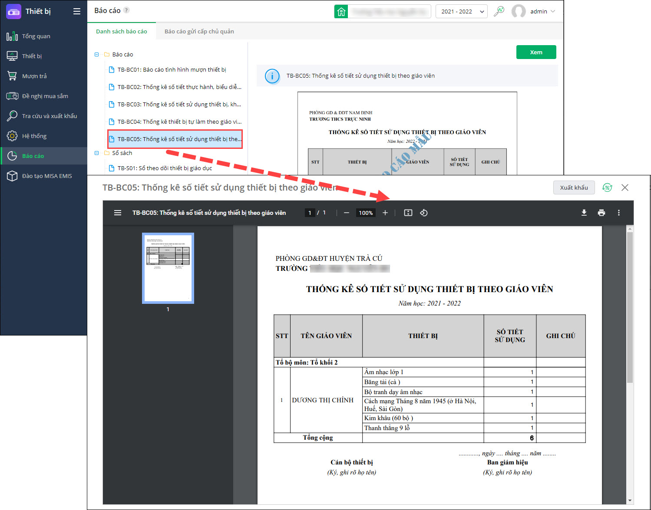This screenshot has width=651, height=510.
Task: Click the green school home icon
Action: [x=341, y=11]
